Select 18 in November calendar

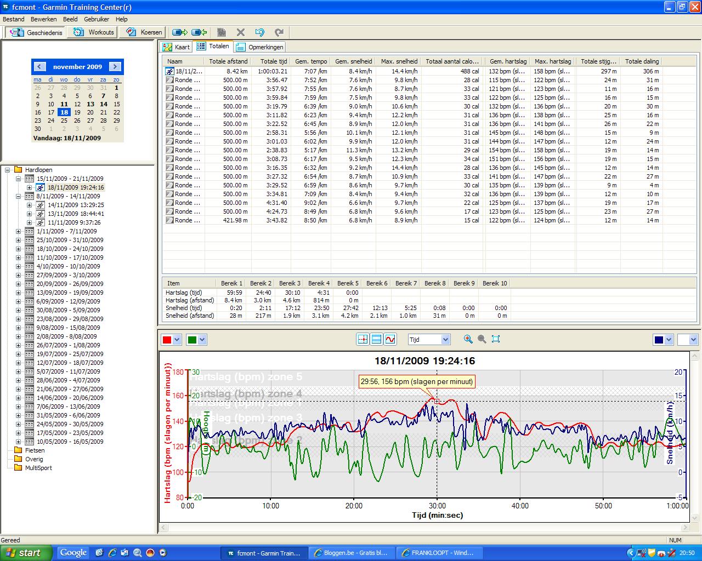click(64, 112)
